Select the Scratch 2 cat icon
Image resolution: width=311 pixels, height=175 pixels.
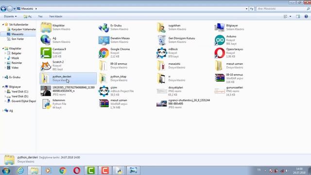click(46, 66)
